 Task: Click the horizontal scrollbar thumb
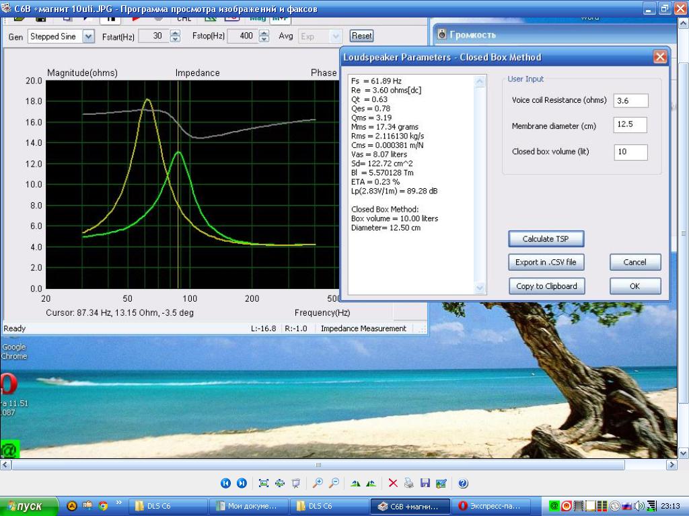pyautogui.click(x=318, y=465)
